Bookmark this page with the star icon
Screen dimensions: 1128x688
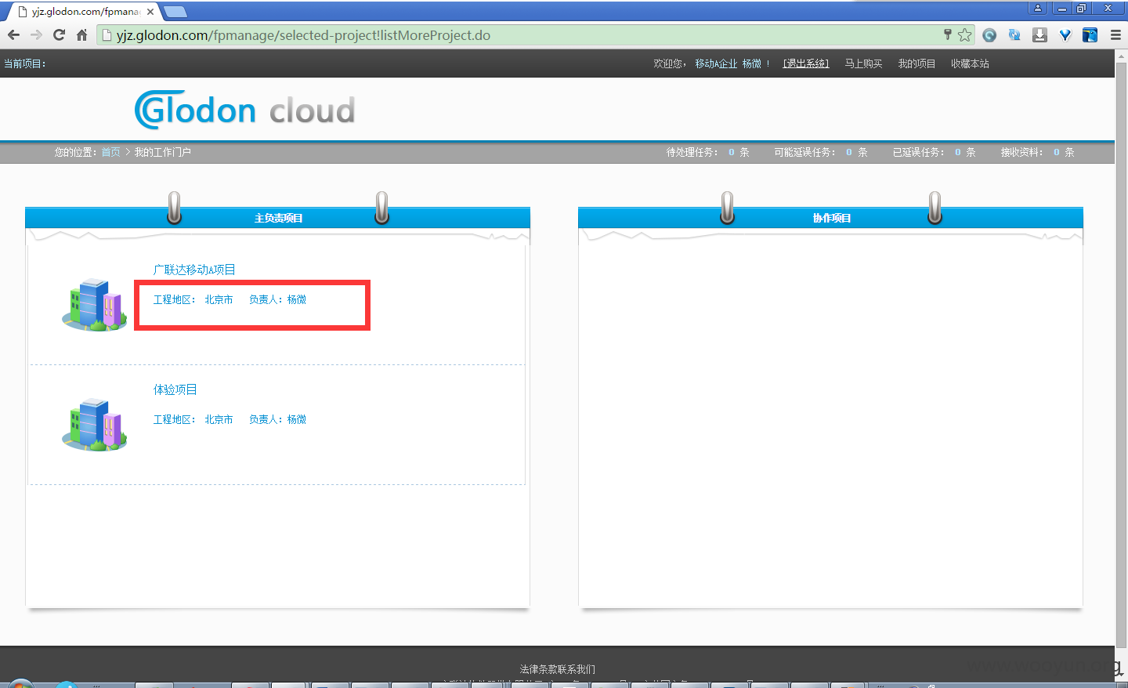point(964,34)
